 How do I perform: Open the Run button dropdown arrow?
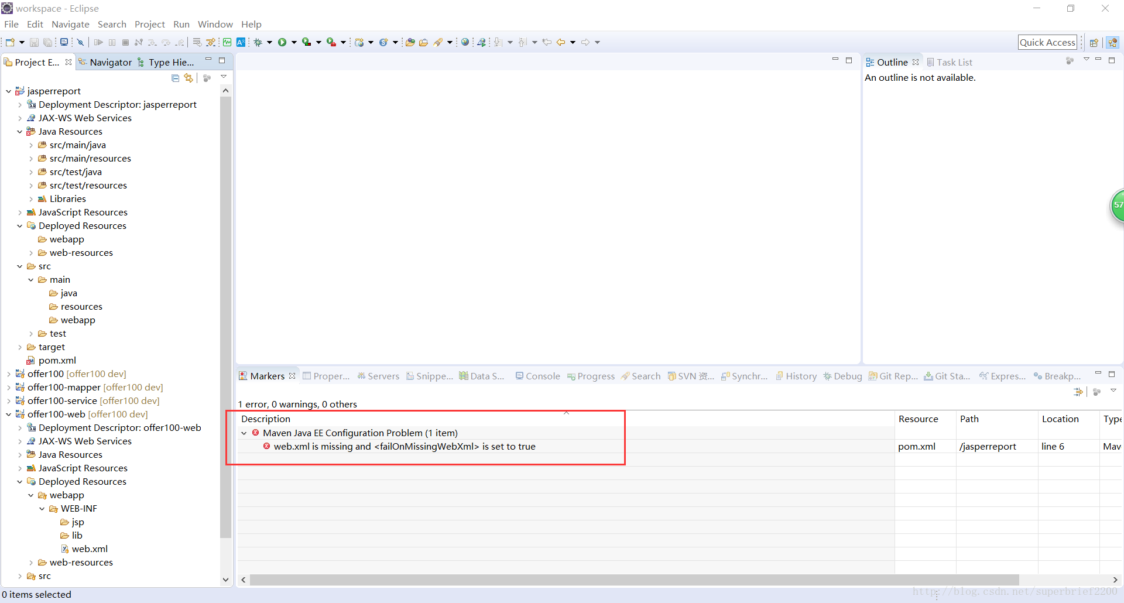pos(294,42)
